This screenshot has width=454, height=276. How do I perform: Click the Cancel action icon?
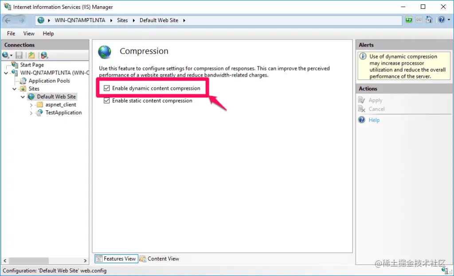pyautogui.click(x=362, y=109)
